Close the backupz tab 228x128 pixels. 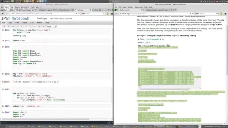click(x=90, y=10)
